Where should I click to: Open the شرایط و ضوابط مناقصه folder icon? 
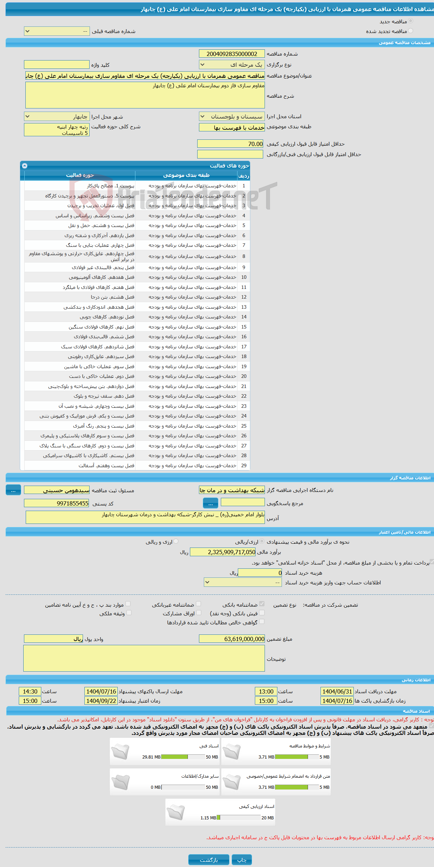point(232,752)
